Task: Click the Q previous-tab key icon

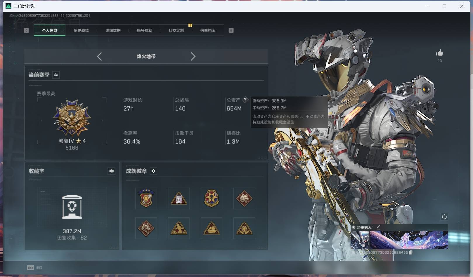Action: (26, 30)
